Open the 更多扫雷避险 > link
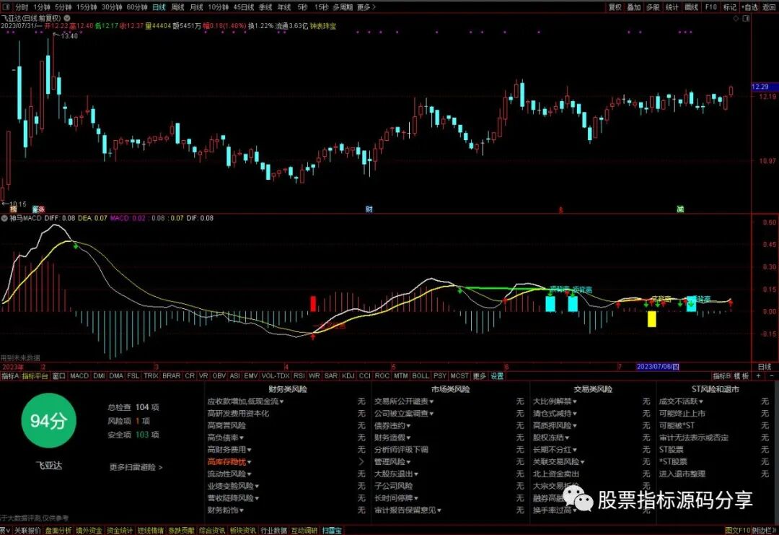Screen dimensions: 779x535 point(136,467)
